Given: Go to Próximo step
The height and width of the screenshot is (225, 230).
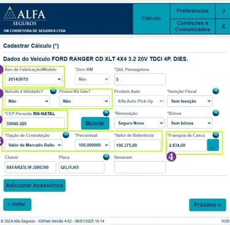Looking at the screenshot, I should click(x=207, y=205).
